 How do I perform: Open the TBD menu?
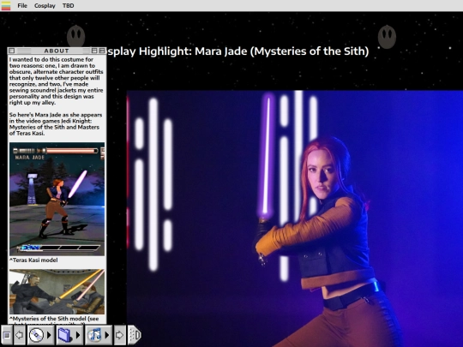68,6
